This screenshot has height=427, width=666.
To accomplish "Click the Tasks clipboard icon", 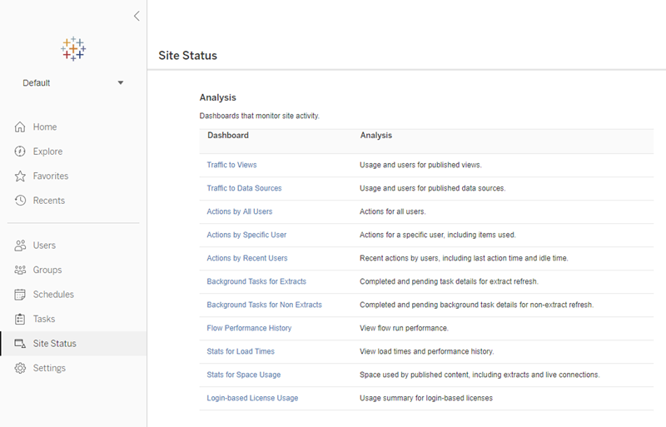I will 20,319.
